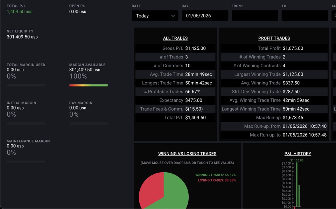
Task: Open the Winning vs Losing Trades title
Action: pos(187,154)
